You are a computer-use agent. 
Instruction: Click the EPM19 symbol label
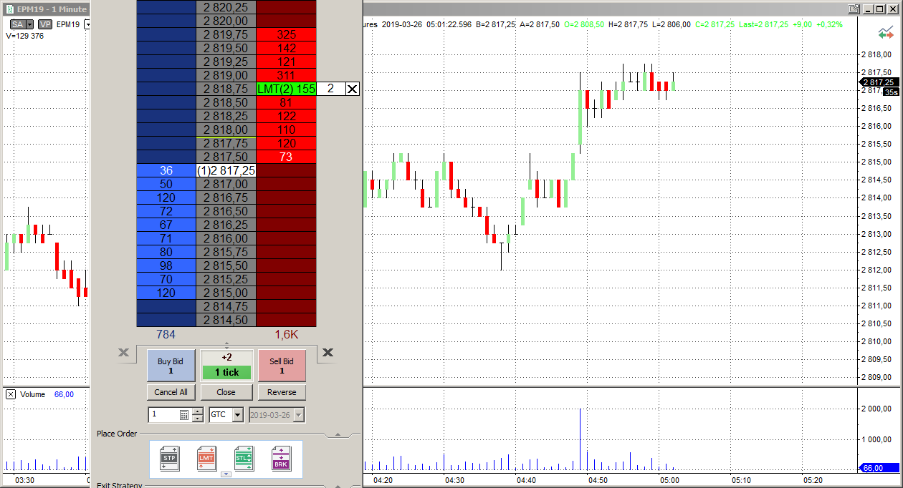[x=68, y=24]
